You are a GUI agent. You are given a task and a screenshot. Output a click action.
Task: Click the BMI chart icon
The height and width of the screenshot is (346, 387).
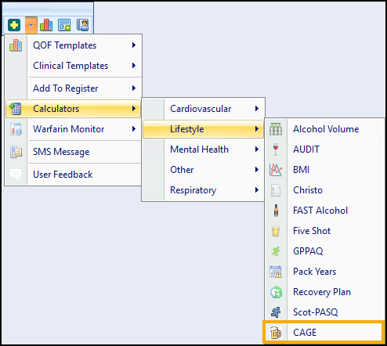pos(276,170)
